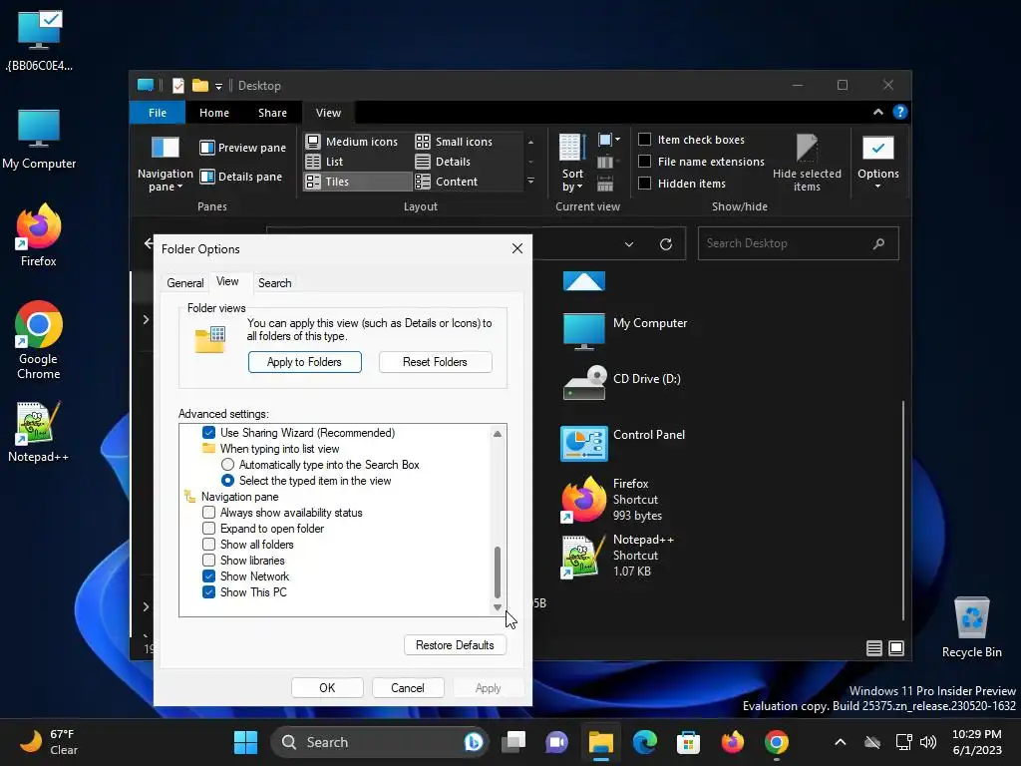Expand the Options dropdown arrow

click(877, 187)
